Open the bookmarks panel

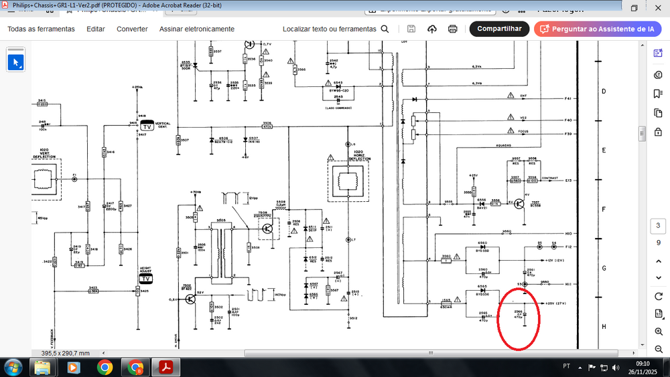pos(658,94)
